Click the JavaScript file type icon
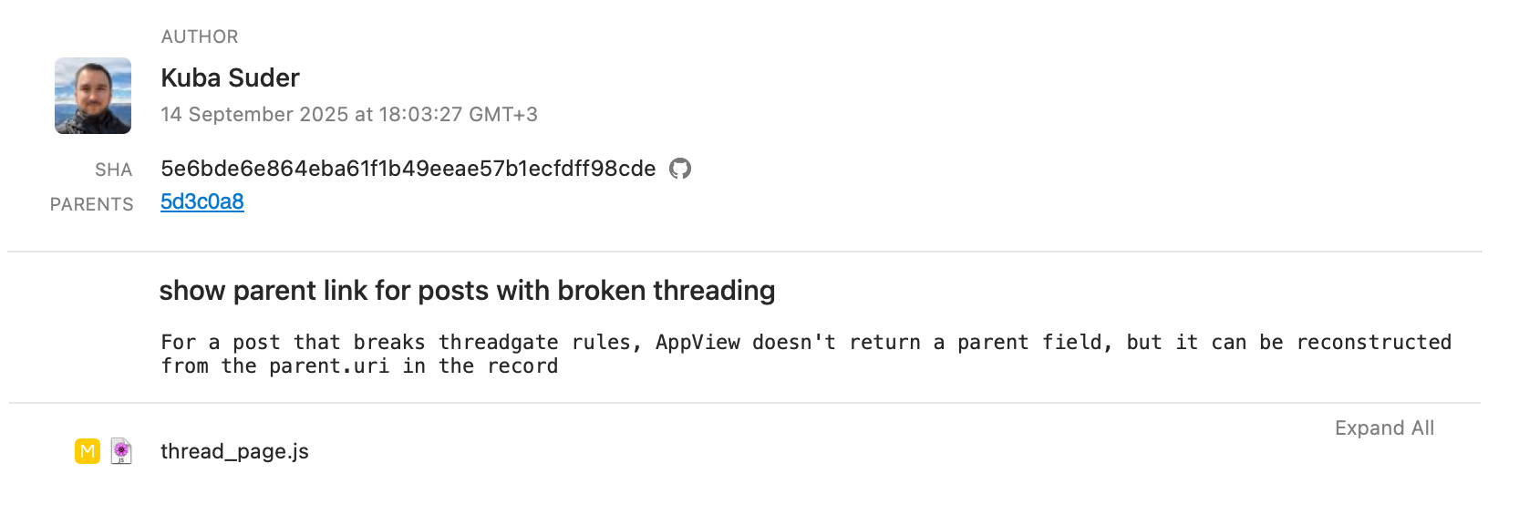This screenshot has width=1519, height=525. click(x=121, y=451)
